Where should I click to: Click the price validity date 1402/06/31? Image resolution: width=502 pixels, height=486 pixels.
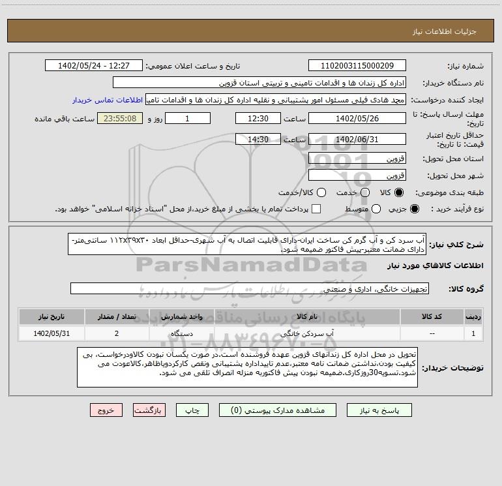pyautogui.click(x=357, y=139)
